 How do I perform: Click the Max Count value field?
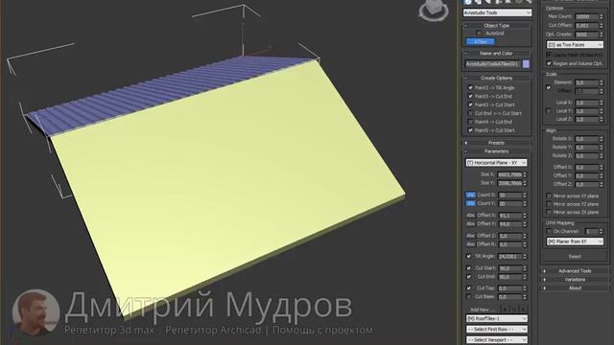[x=586, y=17]
